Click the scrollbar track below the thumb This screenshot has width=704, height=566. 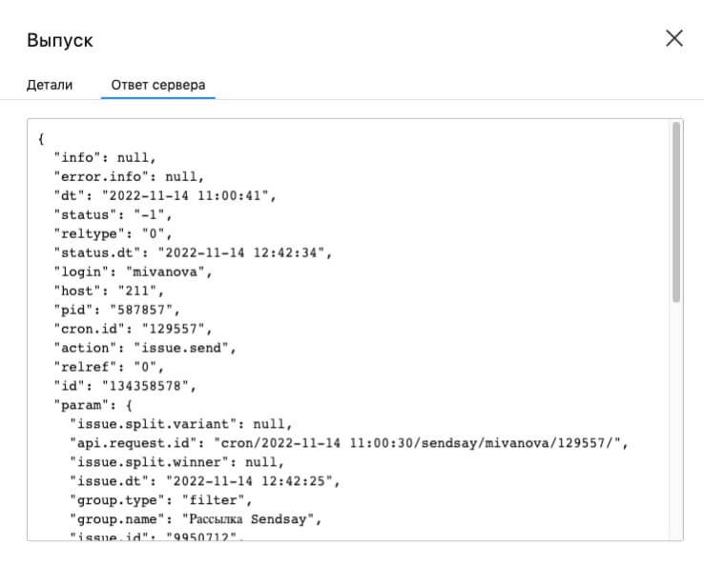(675, 419)
